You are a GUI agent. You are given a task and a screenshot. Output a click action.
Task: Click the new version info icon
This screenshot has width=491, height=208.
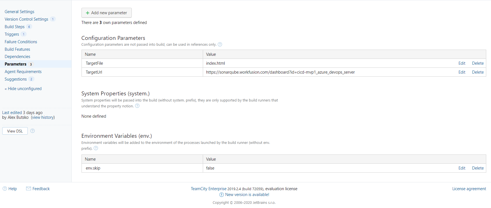point(222,195)
